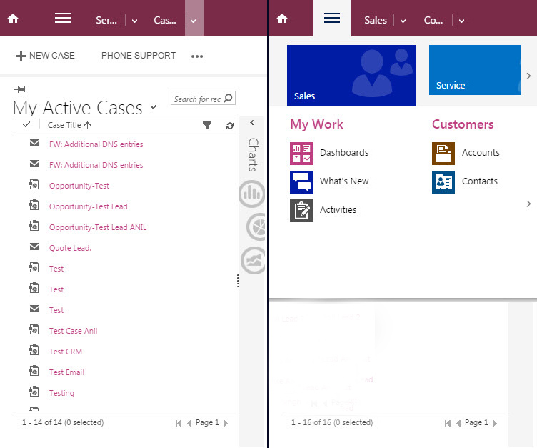Collapse the Charts pane arrow
The width and height of the screenshot is (537, 448).
252,124
